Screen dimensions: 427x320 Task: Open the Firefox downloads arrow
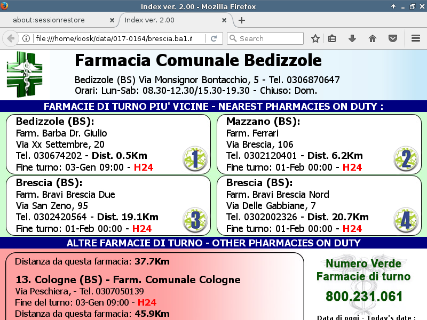[x=352, y=38]
